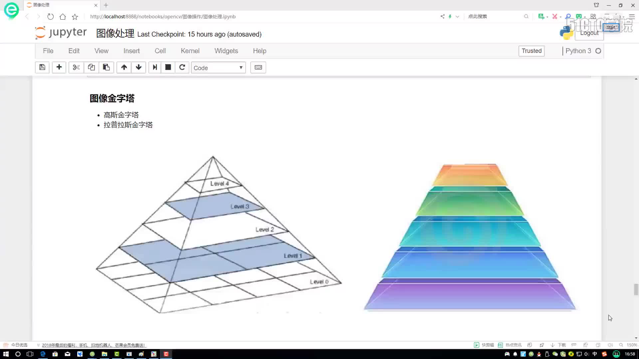The width and height of the screenshot is (639, 359).
Task: Open the translate extension icon
Action: [541, 16]
